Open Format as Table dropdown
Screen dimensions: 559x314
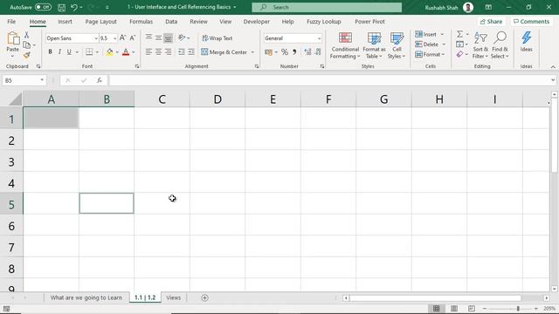click(374, 45)
